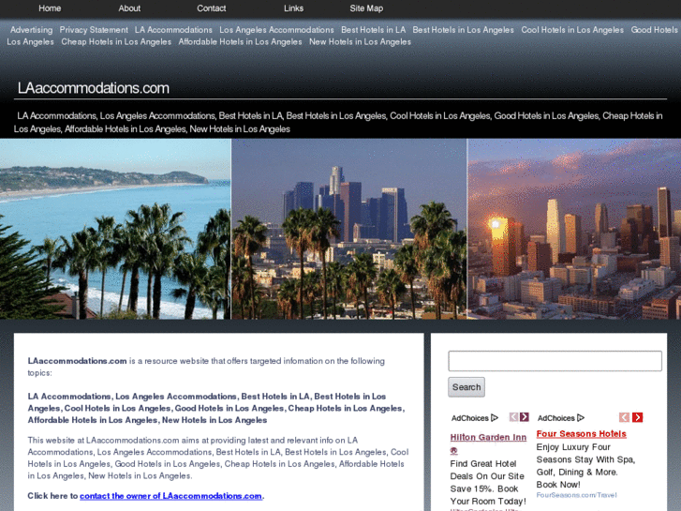Screen dimensions: 681x511
Task: Click bold LAaccommodations.com text in intro
Action: (x=78, y=361)
